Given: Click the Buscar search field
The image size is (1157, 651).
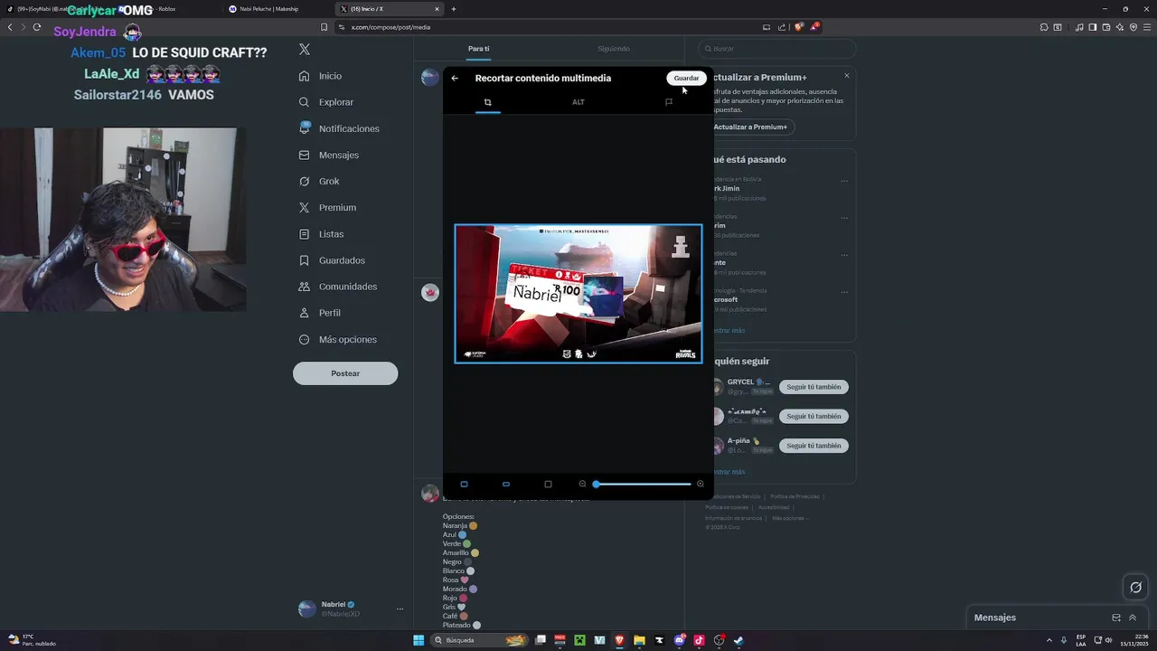Looking at the screenshot, I should 777,49.
